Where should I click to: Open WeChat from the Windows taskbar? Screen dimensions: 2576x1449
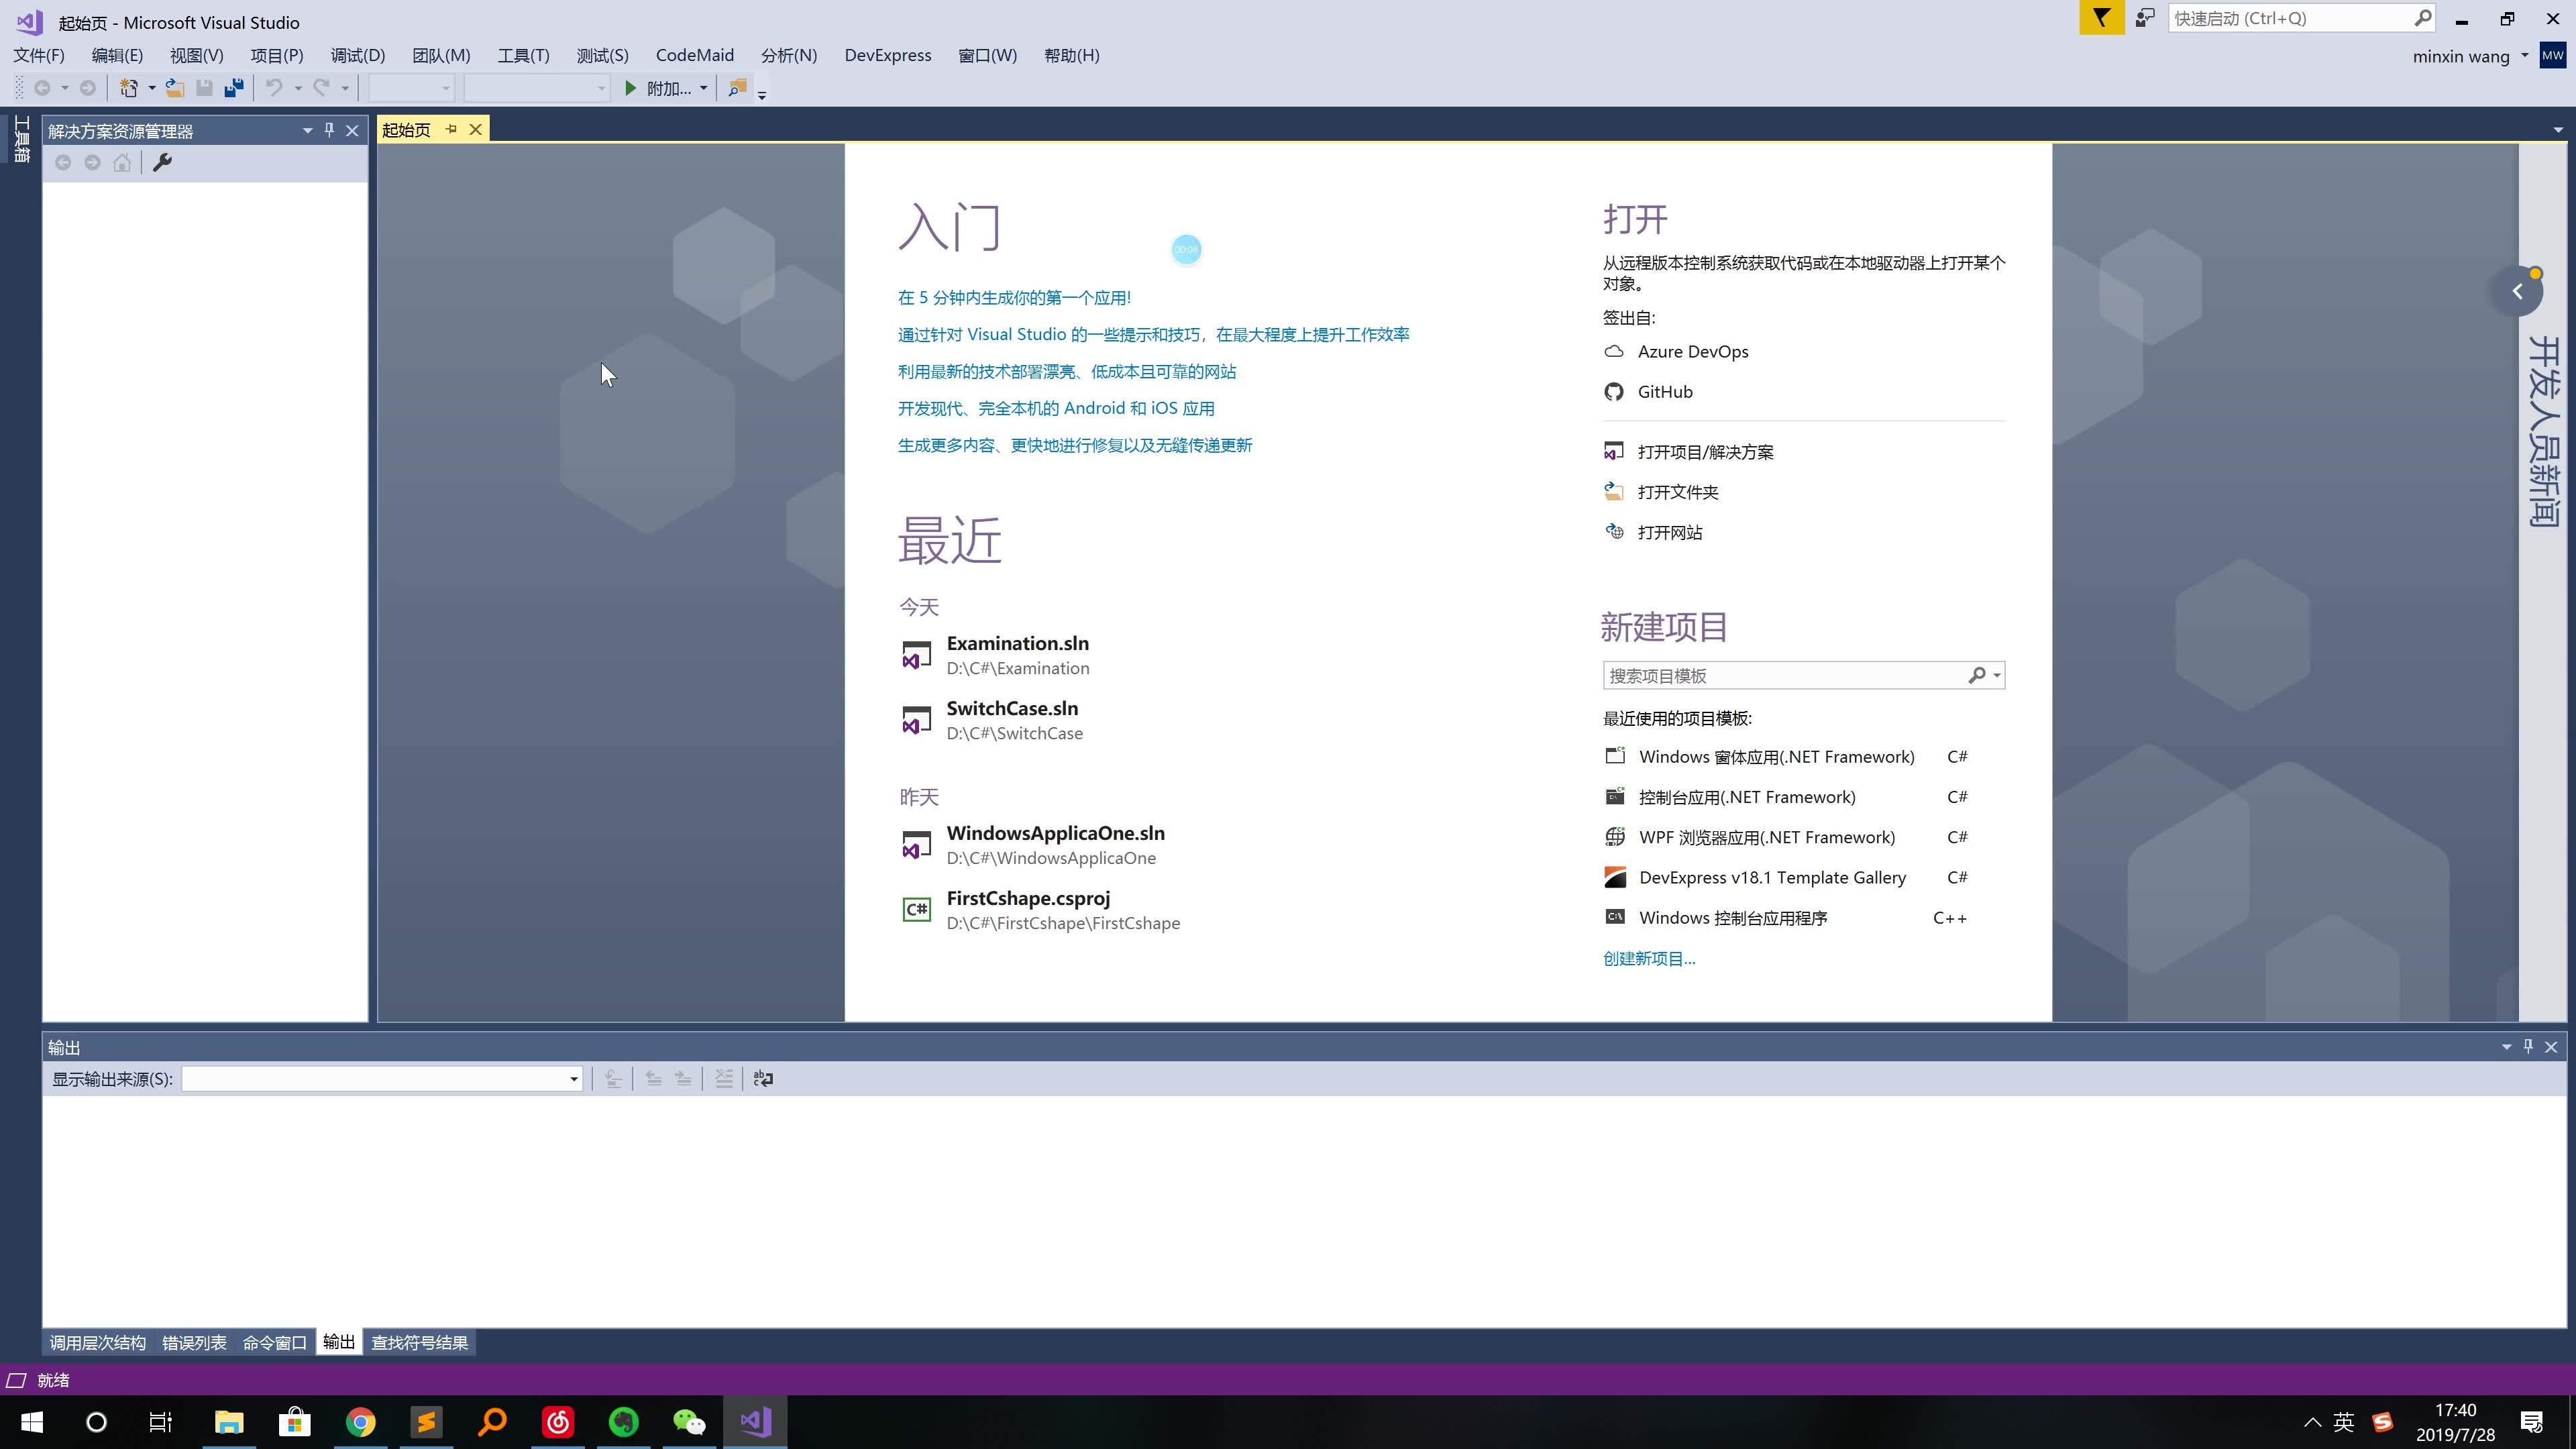689,1421
